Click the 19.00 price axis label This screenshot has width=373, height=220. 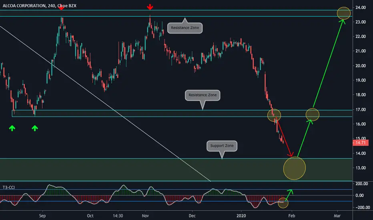360,80
